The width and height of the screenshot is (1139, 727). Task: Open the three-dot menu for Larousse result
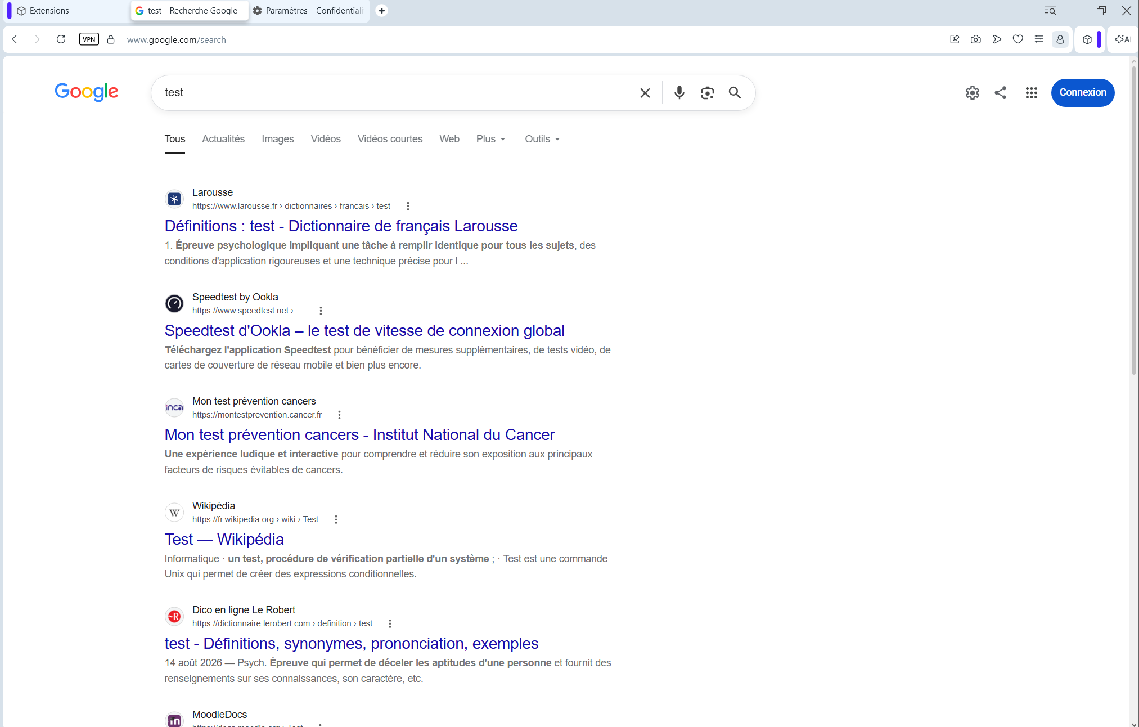point(408,206)
